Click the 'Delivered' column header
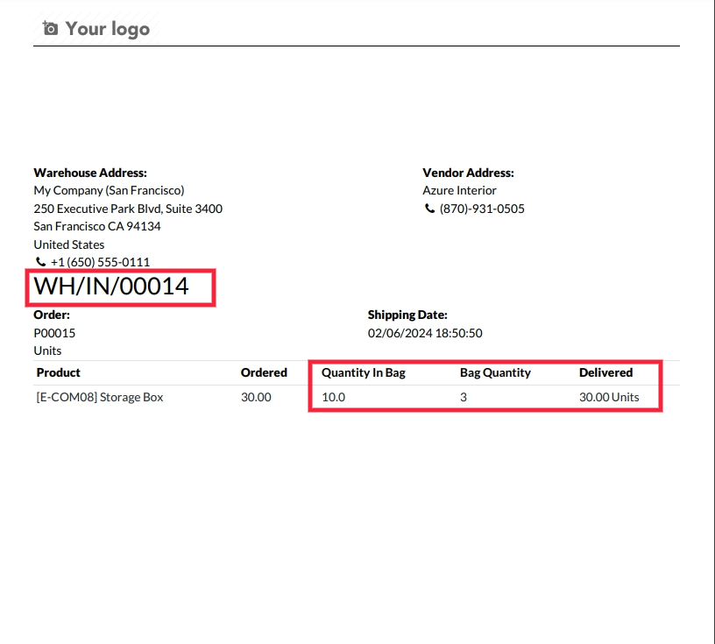715x644 pixels. pyautogui.click(x=606, y=372)
